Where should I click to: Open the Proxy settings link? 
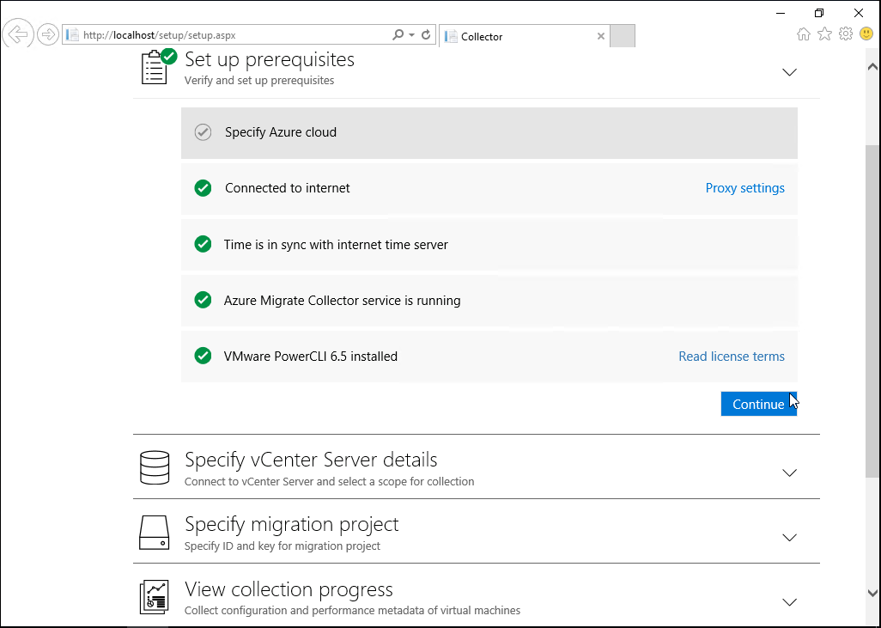[x=744, y=188]
